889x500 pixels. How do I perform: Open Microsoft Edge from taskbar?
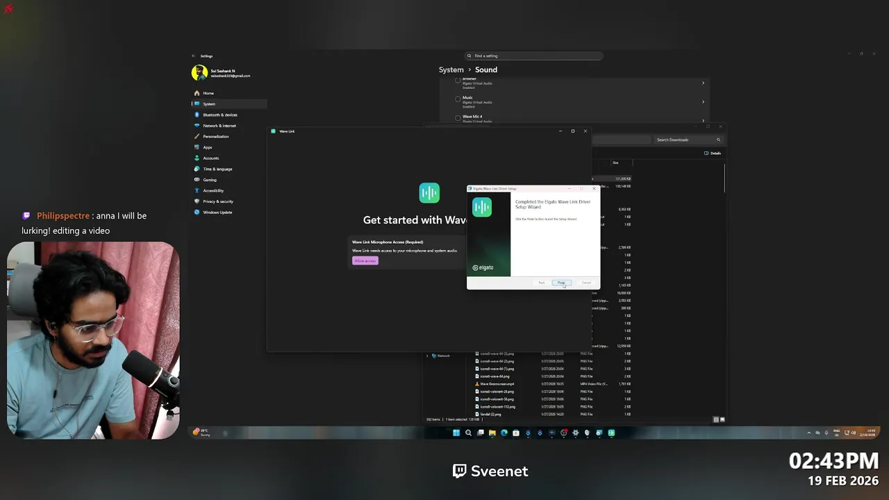504,433
